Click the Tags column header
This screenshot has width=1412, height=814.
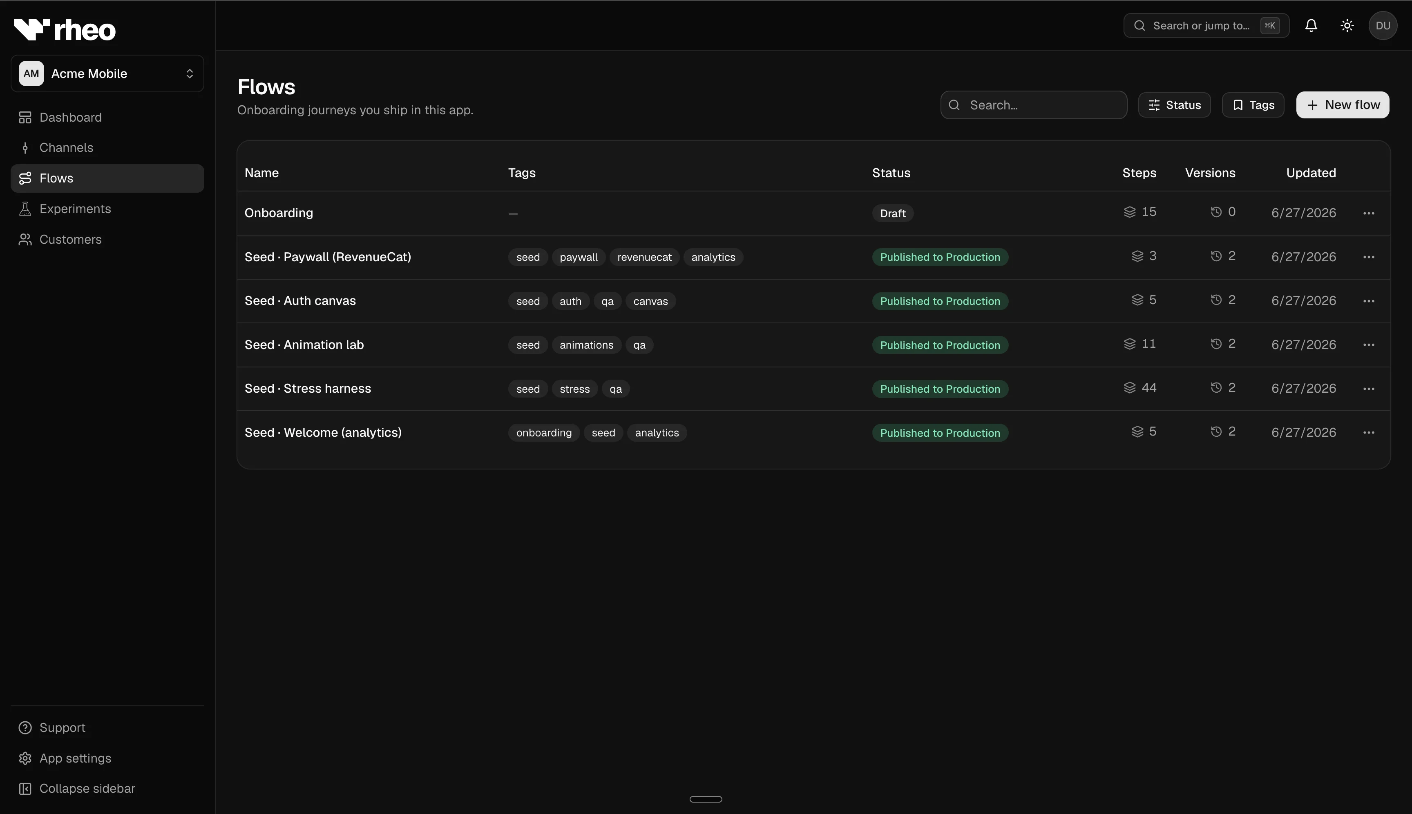point(521,173)
